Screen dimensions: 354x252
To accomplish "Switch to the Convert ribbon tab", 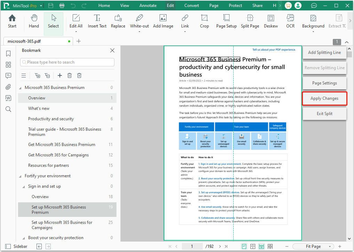I will pos(191,5).
